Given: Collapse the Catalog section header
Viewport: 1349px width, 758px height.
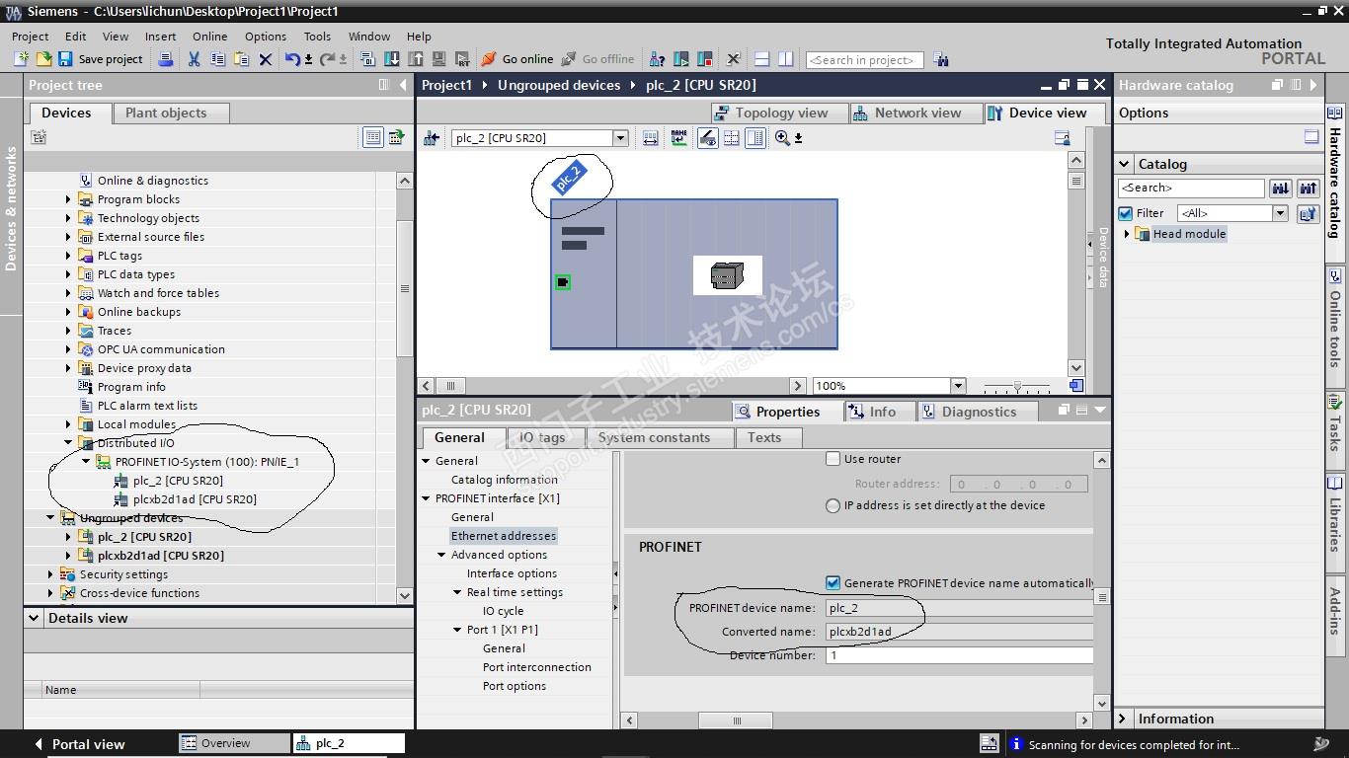Looking at the screenshot, I should coord(1125,164).
